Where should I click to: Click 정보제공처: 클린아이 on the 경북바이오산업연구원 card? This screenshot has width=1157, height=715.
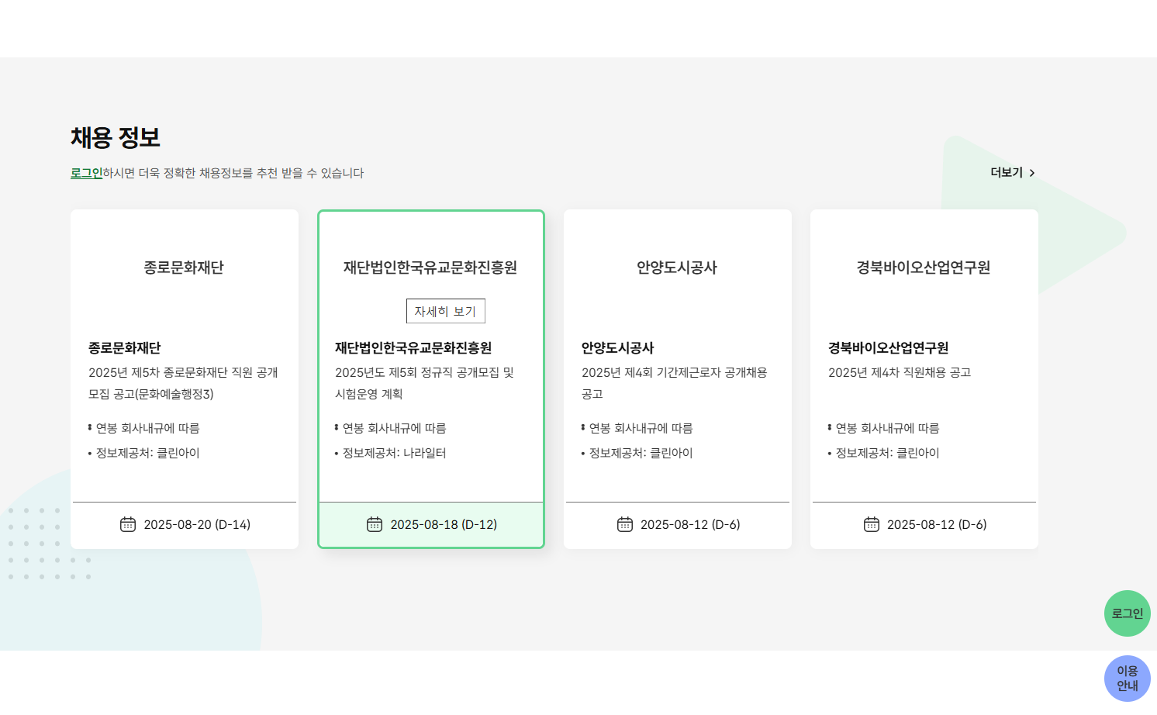click(888, 453)
